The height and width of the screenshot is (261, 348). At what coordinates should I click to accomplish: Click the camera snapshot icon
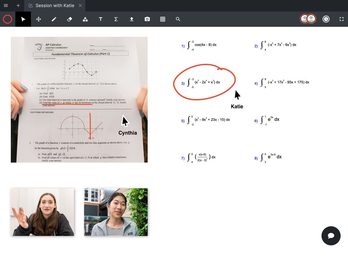147,19
